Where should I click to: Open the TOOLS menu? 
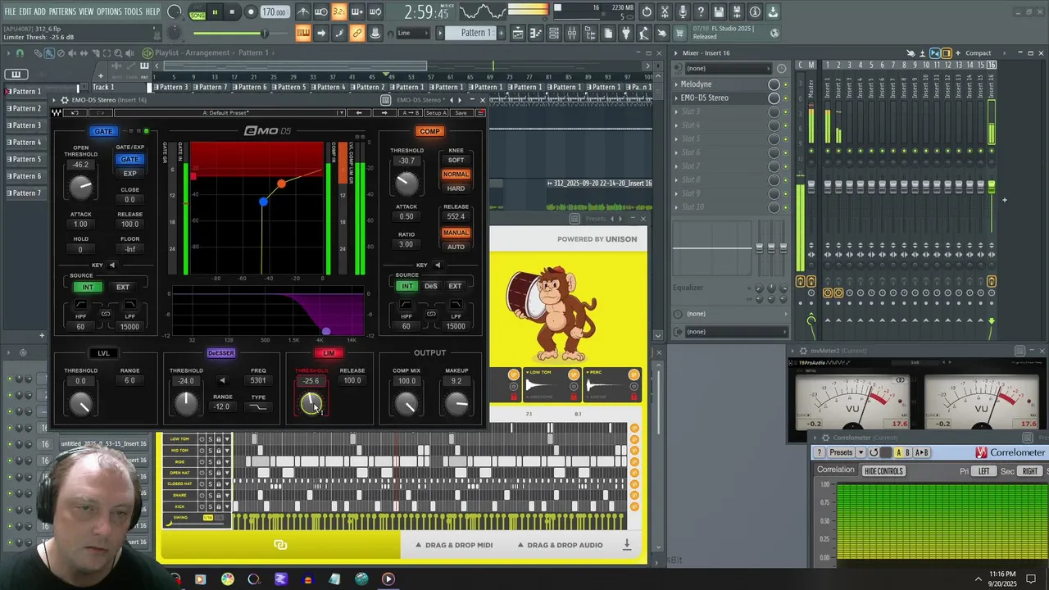coord(133,11)
